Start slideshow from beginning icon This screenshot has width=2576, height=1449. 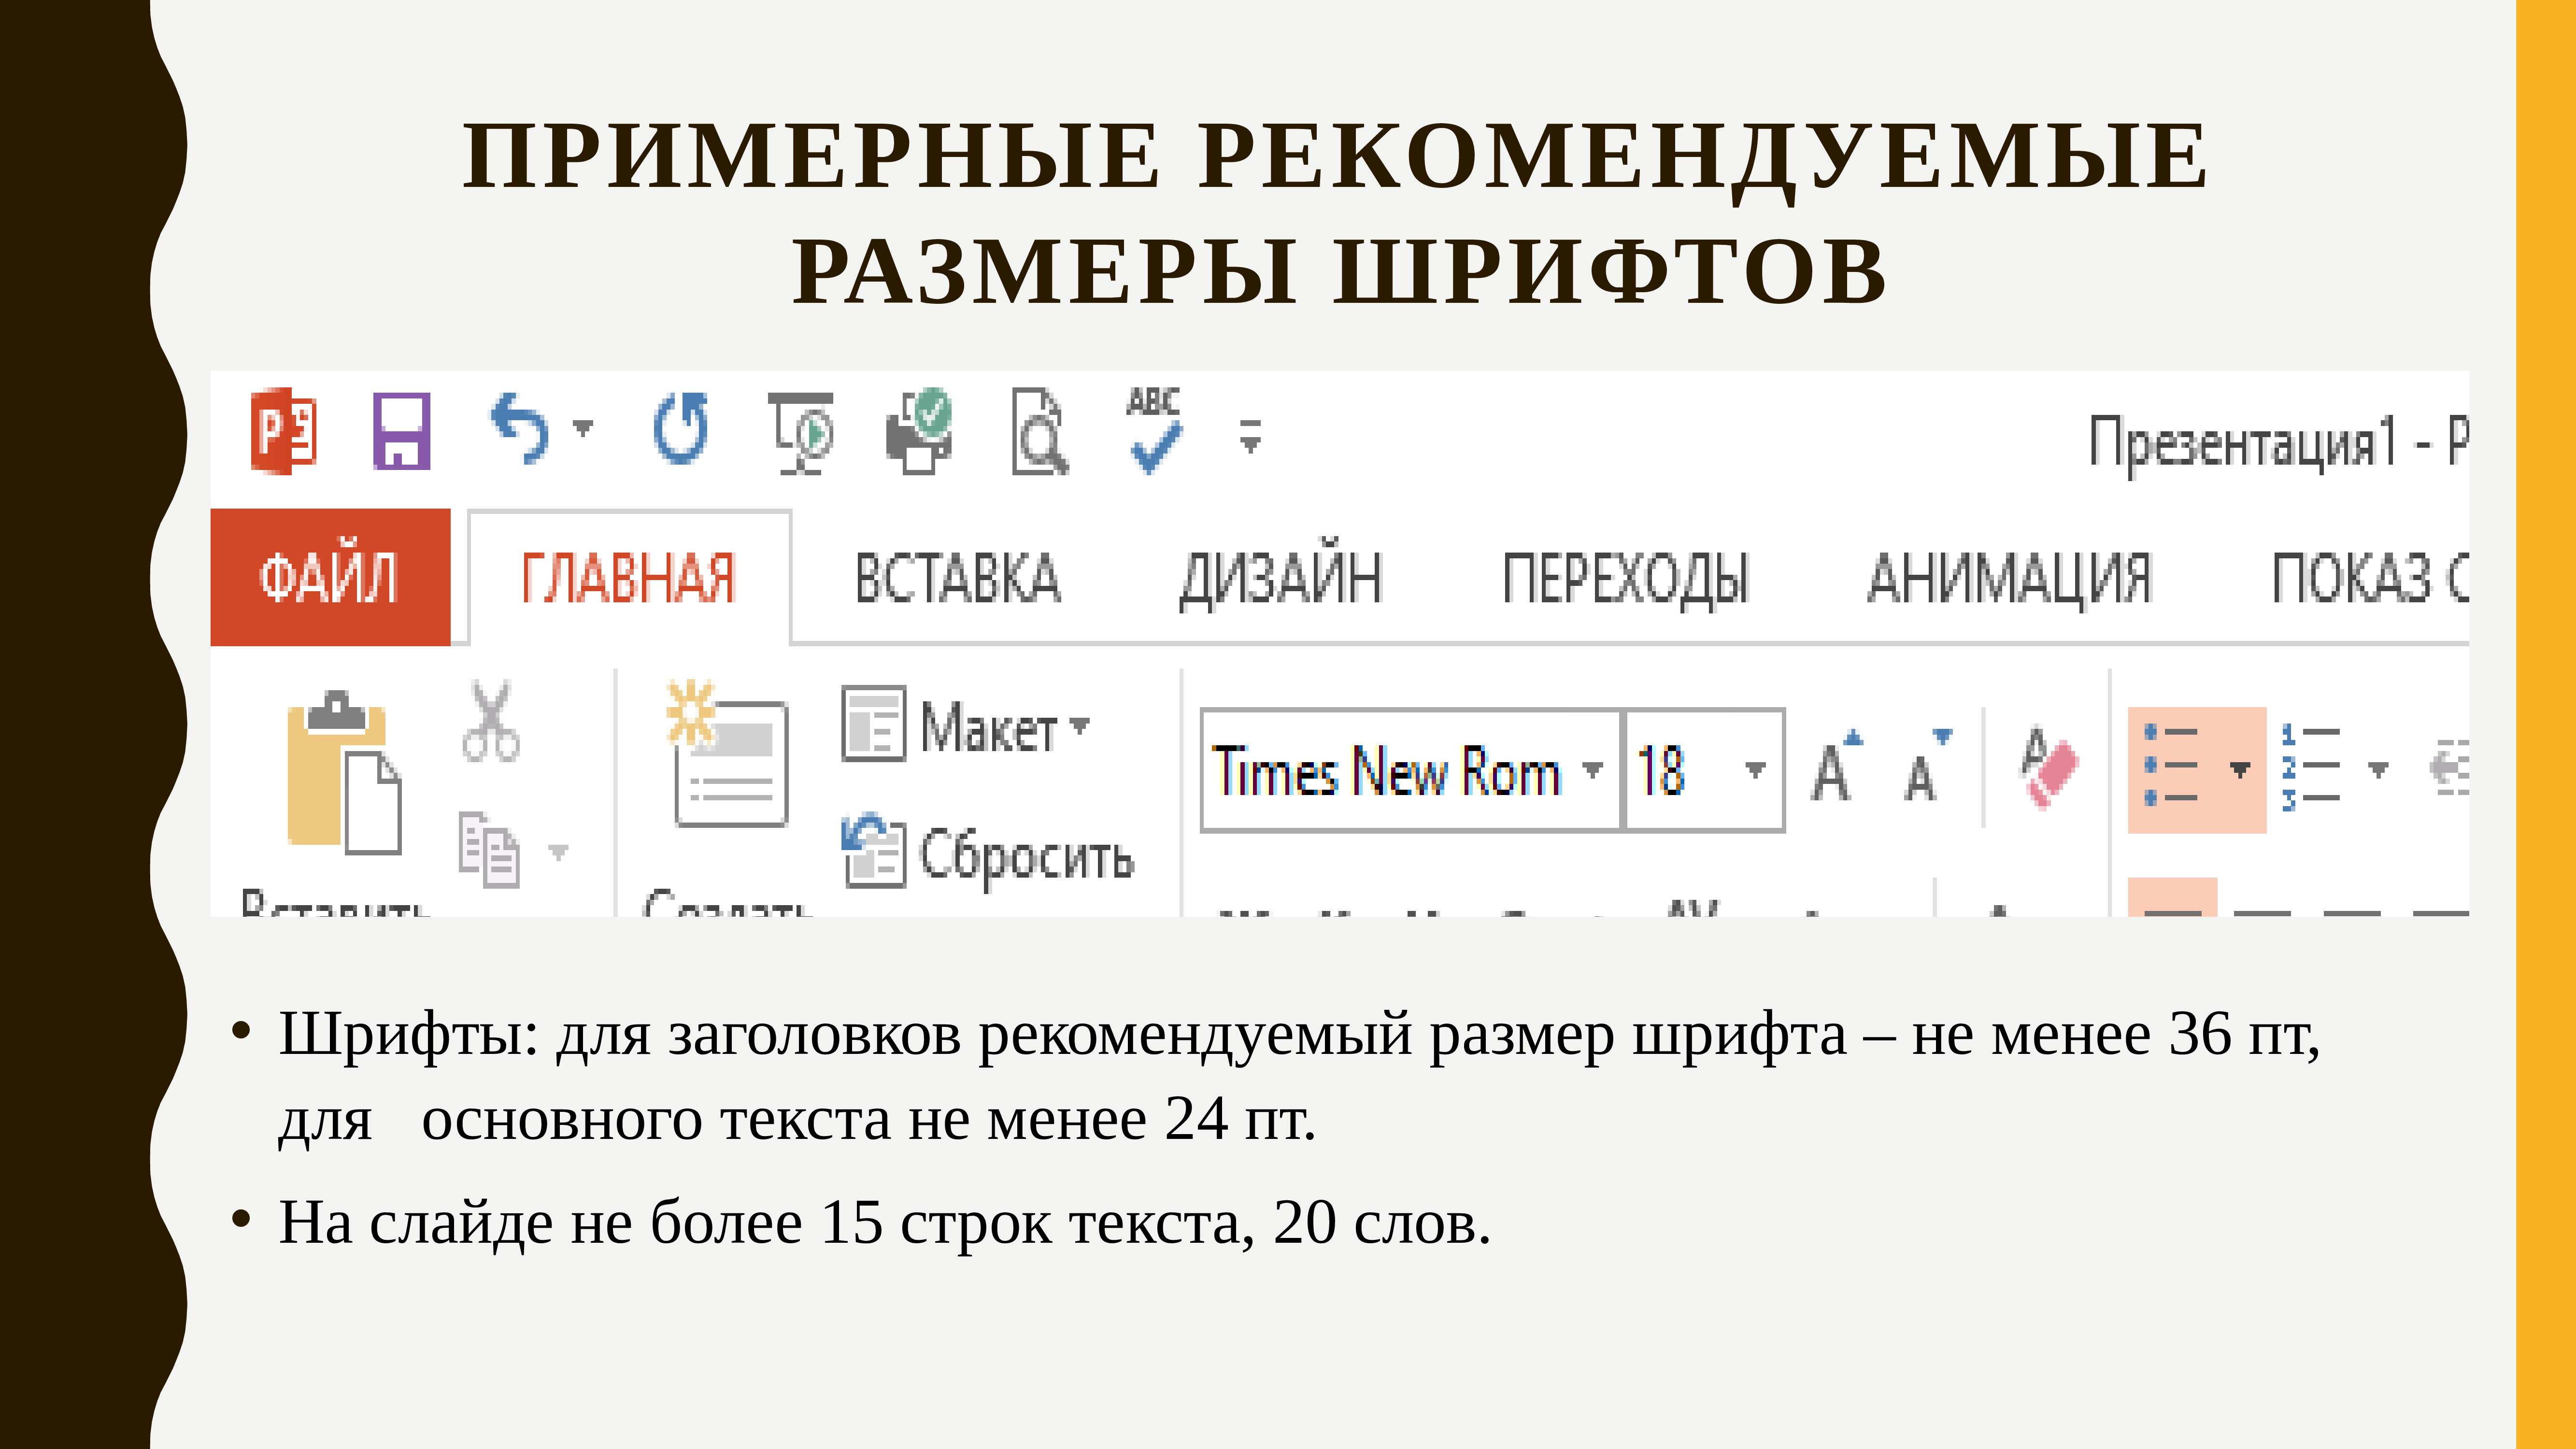point(801,432)
